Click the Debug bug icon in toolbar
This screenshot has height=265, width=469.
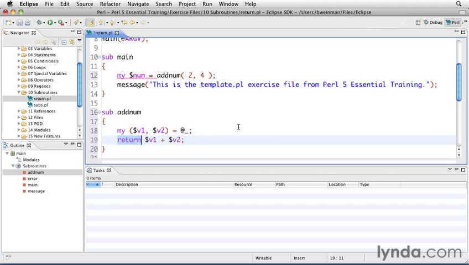(x=40, y=23)
